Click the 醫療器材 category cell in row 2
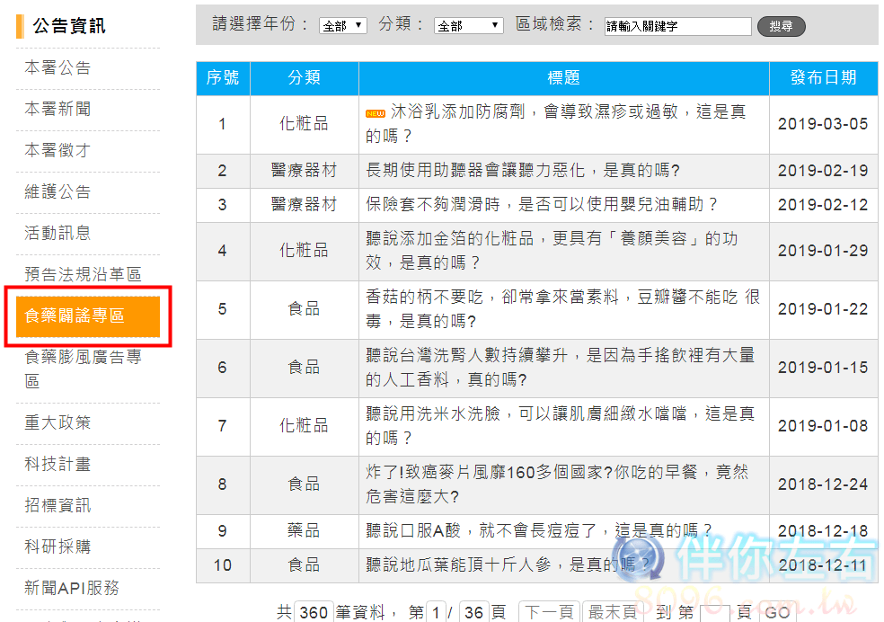 click(x=304, y=170)
